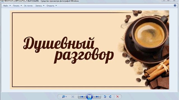Image resolution: width=179 pixels, height=100 pixels.
Task: Go to the previous image
Action: (x=82, y=97)
